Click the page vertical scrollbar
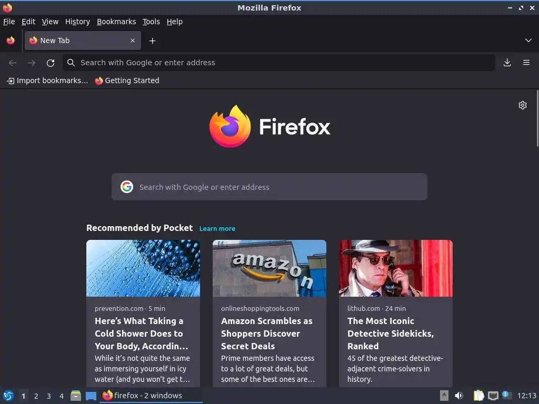Screen dimensions: 539x404 pos(537,118)
